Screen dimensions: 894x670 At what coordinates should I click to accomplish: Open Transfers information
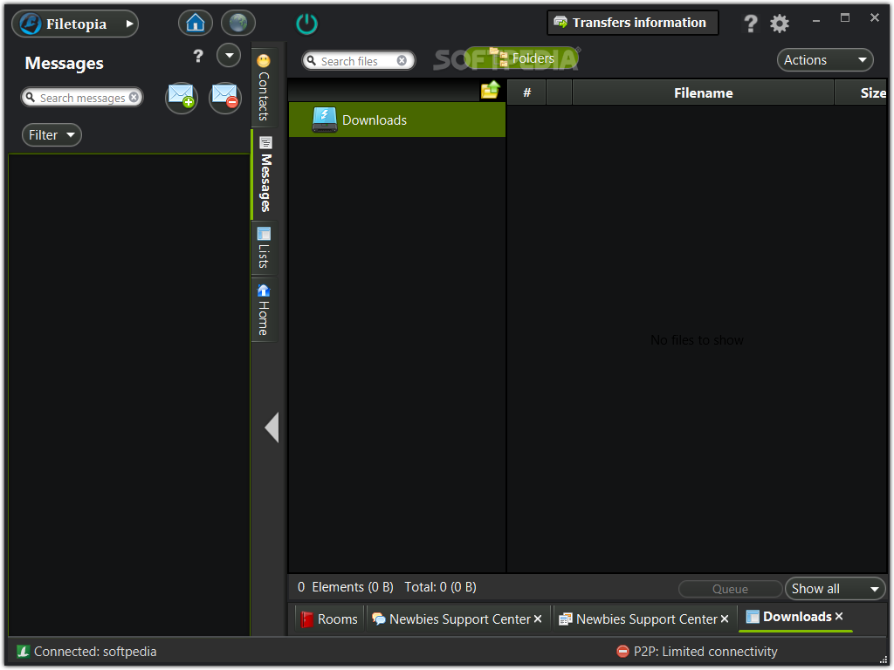coord(632,23)
